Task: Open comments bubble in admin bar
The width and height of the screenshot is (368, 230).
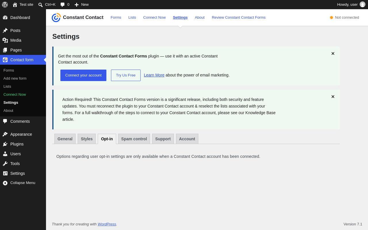Action: tap(62, 5)
